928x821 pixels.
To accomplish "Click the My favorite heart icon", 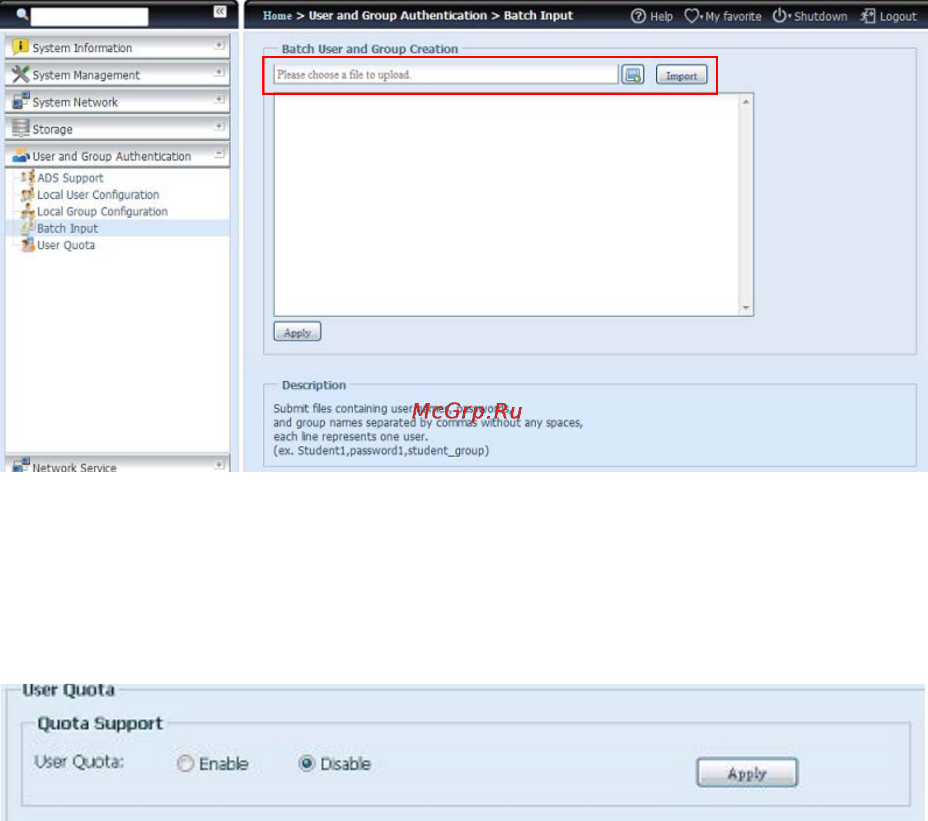I will pyautogui.click(x=691, y=16).
